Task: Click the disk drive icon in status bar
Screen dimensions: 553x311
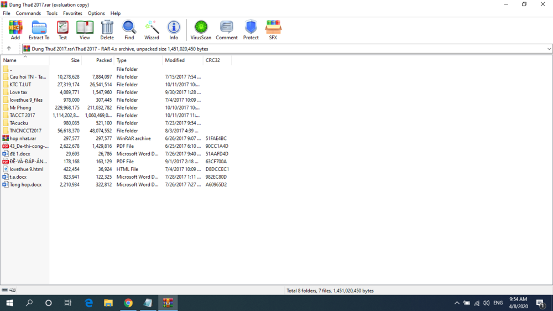Action: (x=4, y=290)
